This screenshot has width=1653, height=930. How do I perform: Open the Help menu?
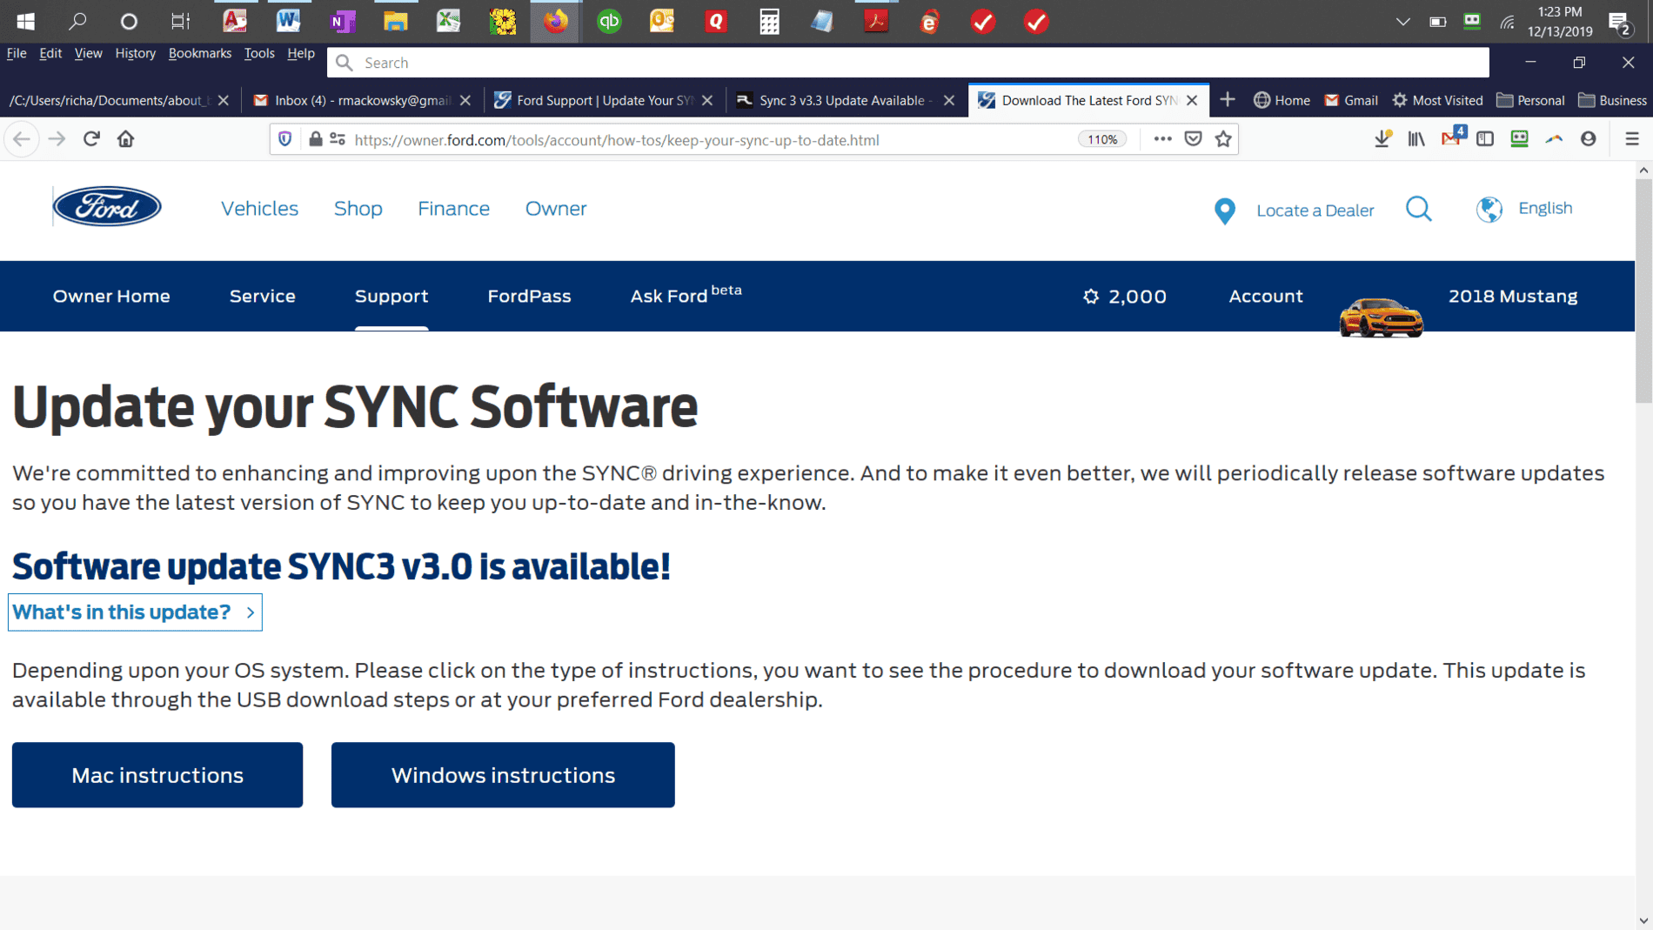click(x=301, y=53)
